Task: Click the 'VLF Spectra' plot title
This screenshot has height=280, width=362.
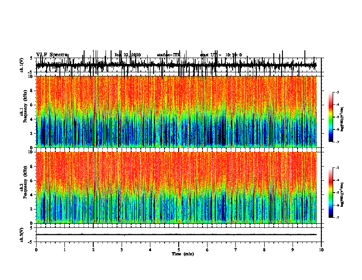Action: [x=52, y=55]
